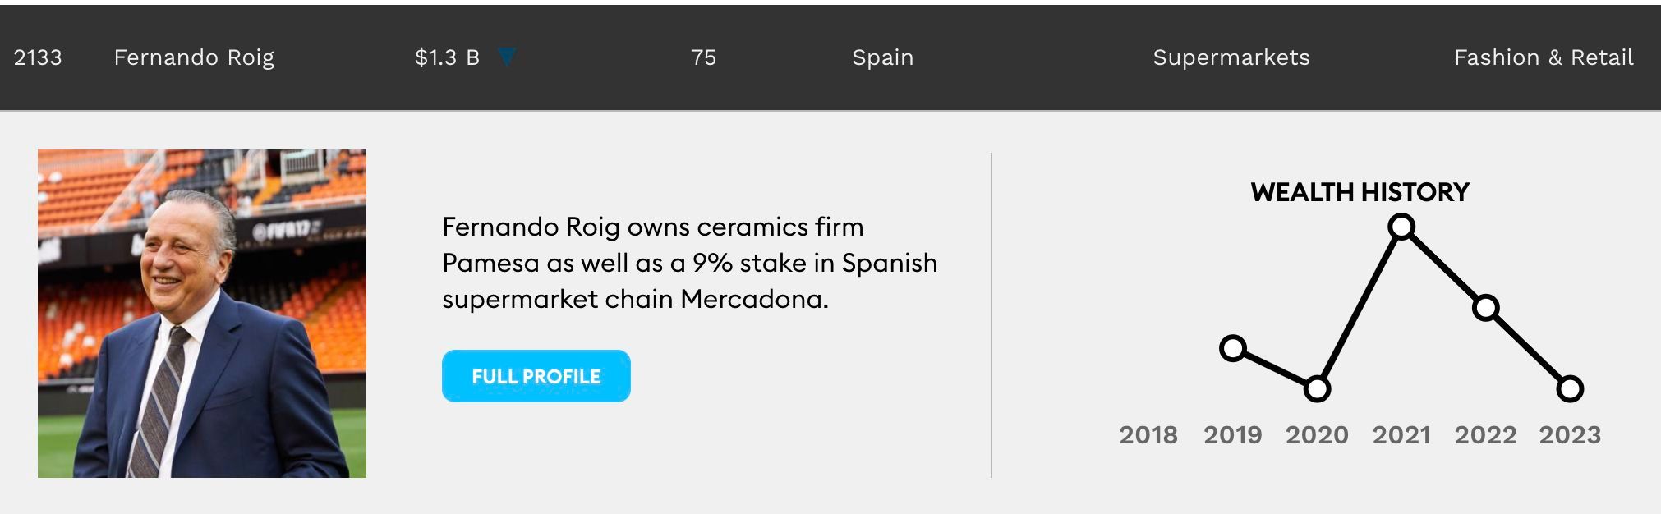Select the 2020 low point on chart
This screenshot has height=514, width=1661.
click(1317, 388)
